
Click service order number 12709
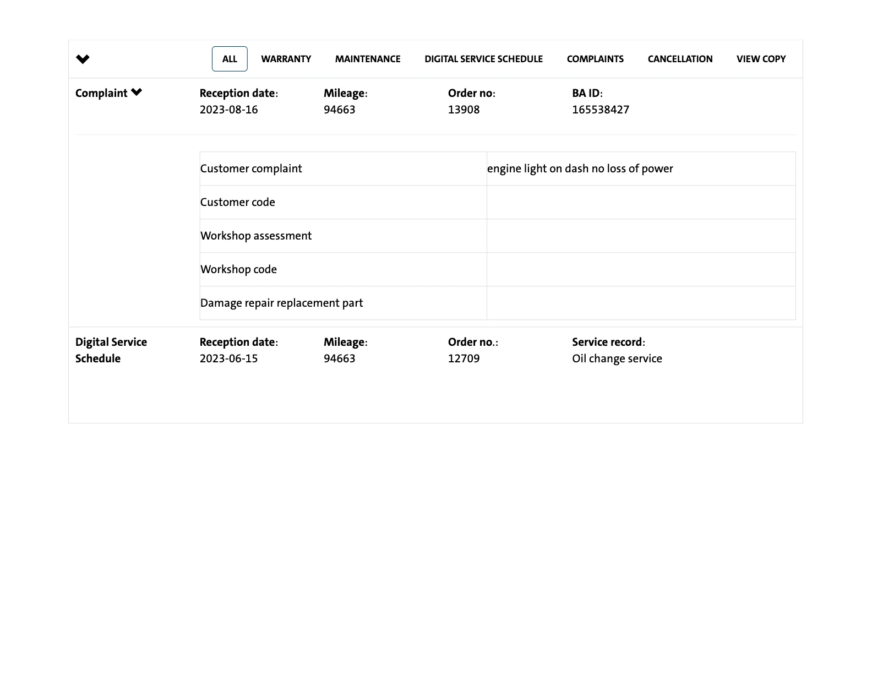click(x=464, y=358)
